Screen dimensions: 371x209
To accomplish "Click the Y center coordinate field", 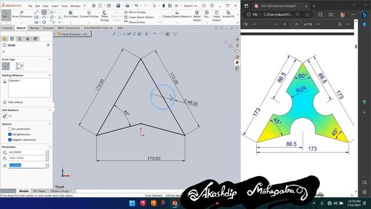I will tap(27, 158).
